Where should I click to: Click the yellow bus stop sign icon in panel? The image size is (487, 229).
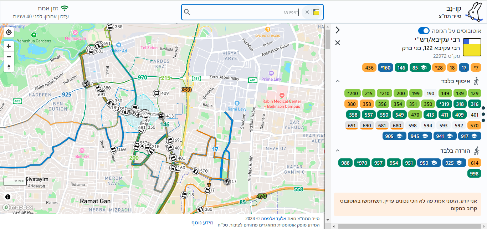pyautogui.click(x=472, y=47)
